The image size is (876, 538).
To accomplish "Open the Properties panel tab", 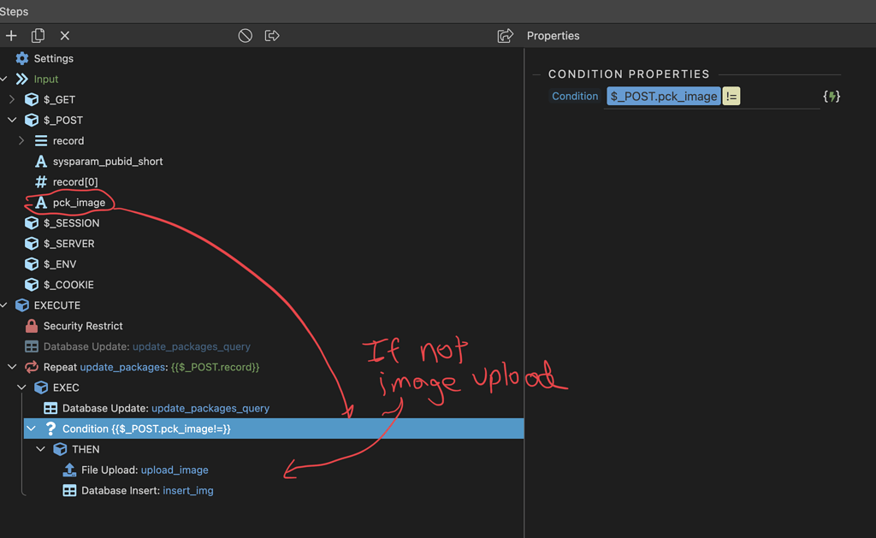I will (553, 35).
